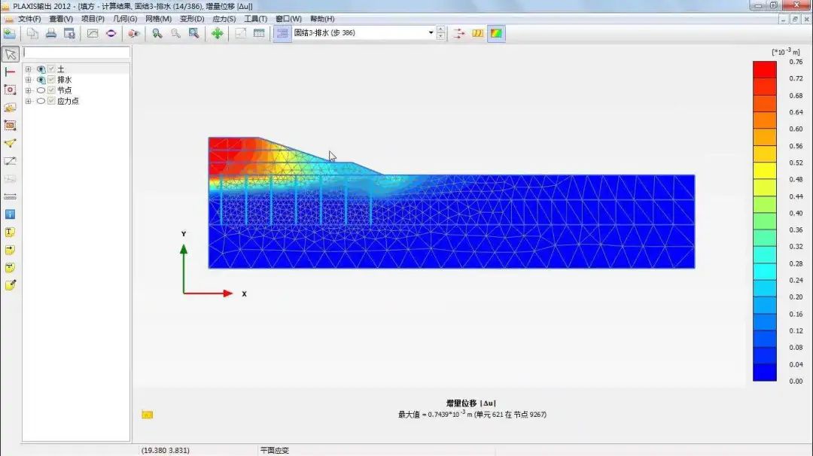The image size is (813, 456).
Task: Show results as contour lines icon
Action: tap(477, 33)
